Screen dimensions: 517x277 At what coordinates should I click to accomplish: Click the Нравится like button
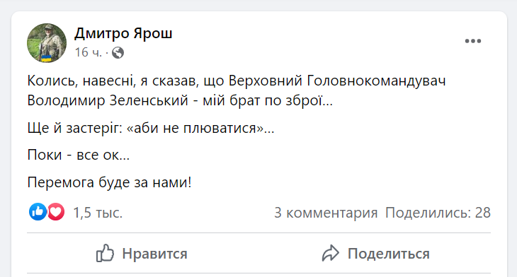tap(142, 254)
